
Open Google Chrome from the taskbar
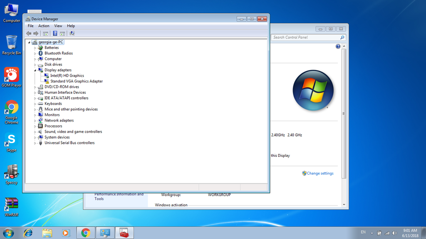pos(86,233)
